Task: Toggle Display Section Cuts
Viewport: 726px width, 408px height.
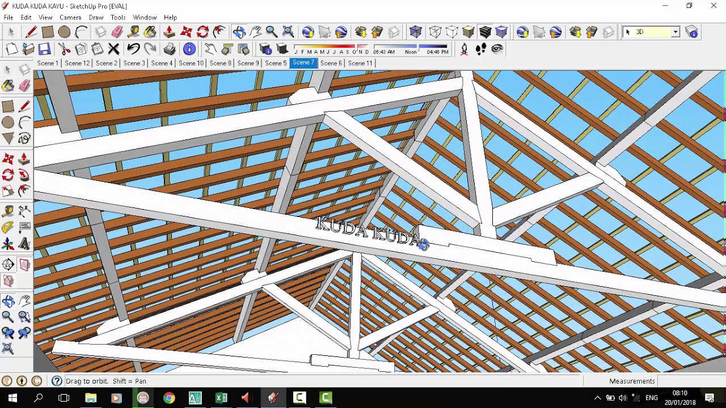Action: 8,280
